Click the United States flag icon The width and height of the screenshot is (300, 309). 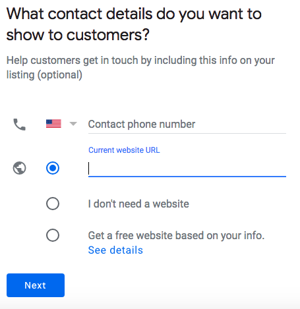(x=53, y=124)
